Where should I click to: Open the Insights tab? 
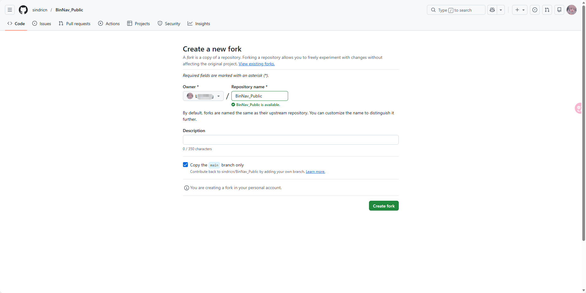[199, 24]
